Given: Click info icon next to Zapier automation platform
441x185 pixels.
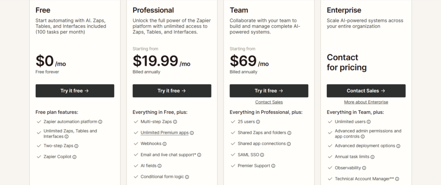Looking at the screenshot, I should point(100,122).
